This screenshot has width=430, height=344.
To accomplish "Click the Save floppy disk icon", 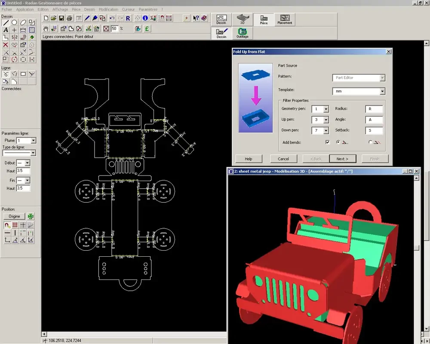I will 61,18.
